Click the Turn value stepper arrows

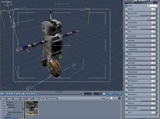pyautogui.click(x=157, y=112)
